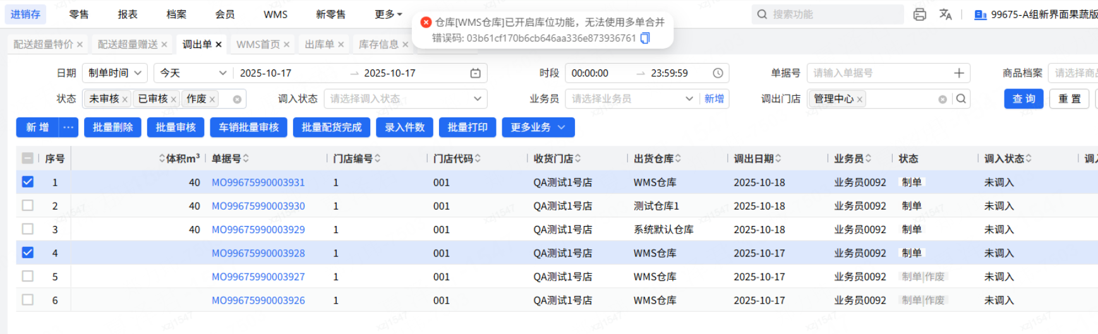Click the 重置 reset button
1098x334 pixels.
click(x=1070, y=99)
